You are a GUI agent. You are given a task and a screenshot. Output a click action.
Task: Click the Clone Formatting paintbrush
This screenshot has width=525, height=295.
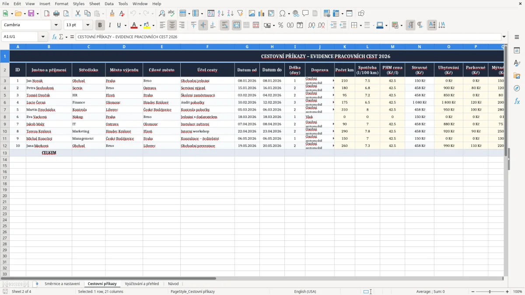pyautogui.click(x=112, y=14)
